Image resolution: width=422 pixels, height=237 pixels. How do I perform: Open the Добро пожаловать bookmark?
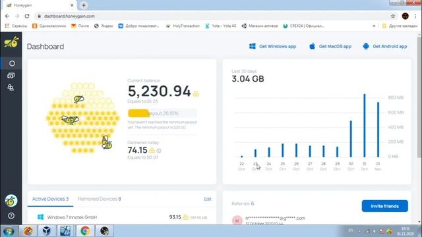[x=139, y=26]
